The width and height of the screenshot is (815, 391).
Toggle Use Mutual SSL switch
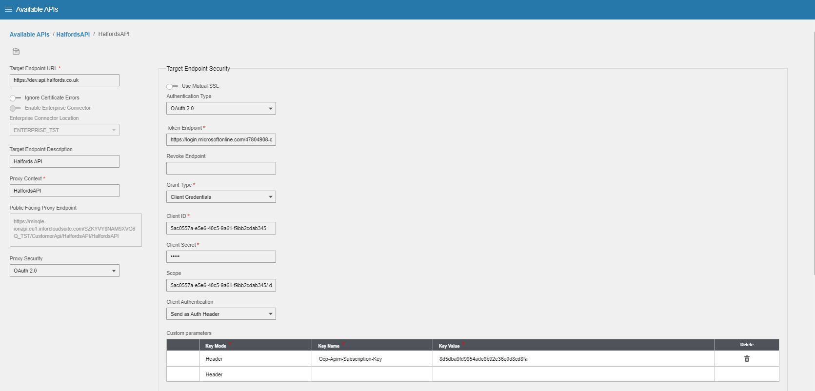coord(172,86)
